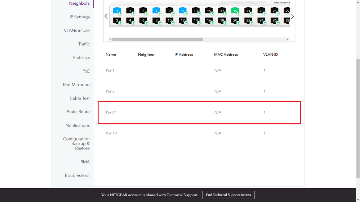
Task: Select port 4 on the switch diagram
Action: 130,20
